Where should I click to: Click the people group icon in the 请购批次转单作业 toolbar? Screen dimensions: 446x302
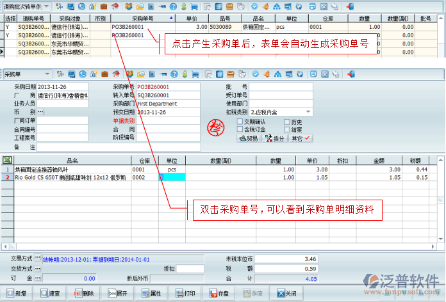pos(129,6)
